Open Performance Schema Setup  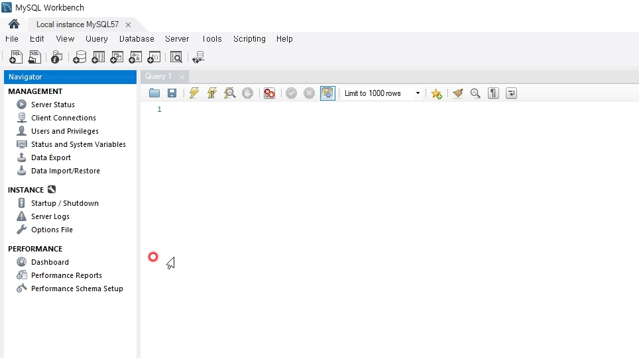(77, 289)
